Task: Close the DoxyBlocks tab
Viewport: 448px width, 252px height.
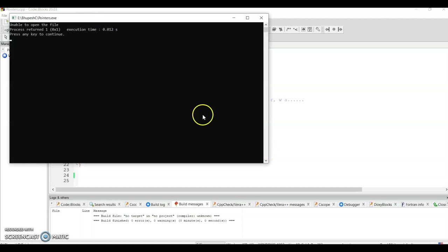Action: point(395,204)
